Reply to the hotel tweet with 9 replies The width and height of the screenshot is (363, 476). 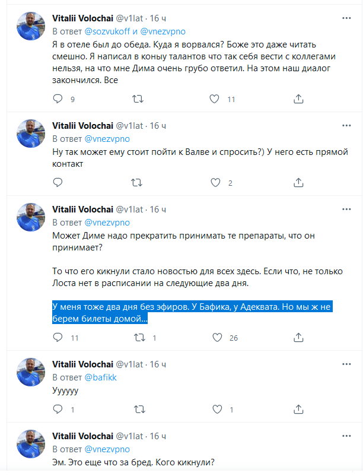click(x=58, y=99)
